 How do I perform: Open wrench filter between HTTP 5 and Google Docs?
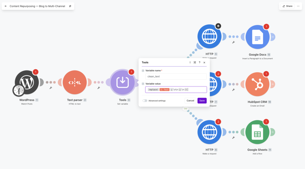(x=234, y=42)
